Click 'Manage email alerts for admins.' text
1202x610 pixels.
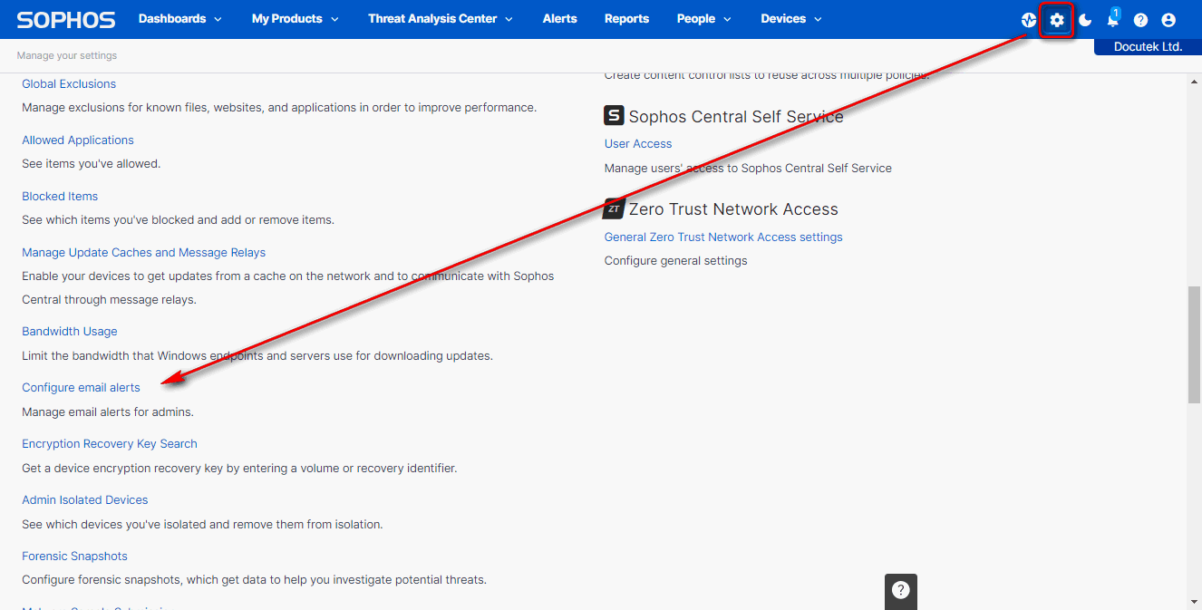point(108,412)
